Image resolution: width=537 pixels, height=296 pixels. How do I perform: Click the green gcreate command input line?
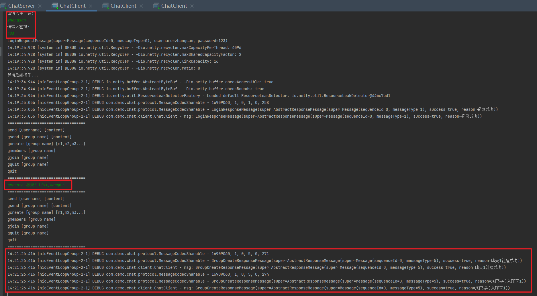pyautogui.click(x=36, y=185)
